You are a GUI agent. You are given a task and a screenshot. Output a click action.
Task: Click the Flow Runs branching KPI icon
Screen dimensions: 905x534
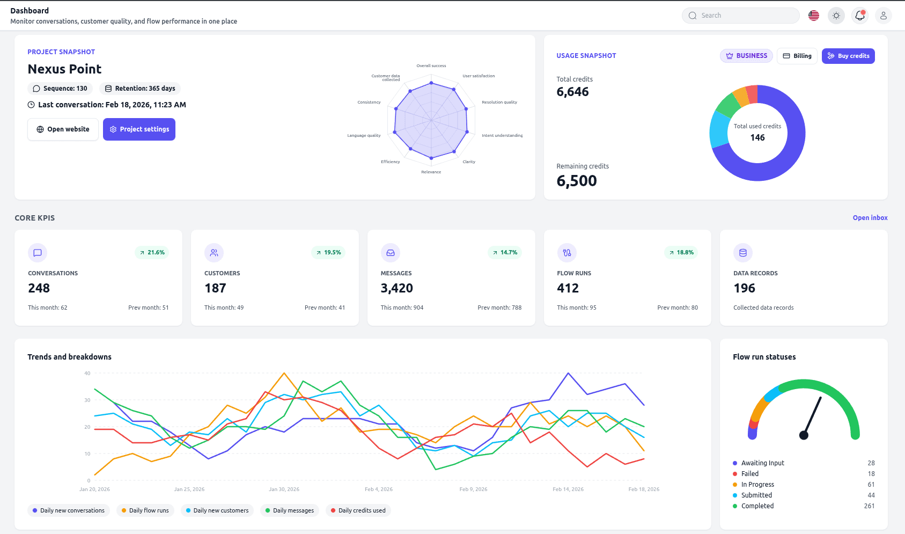point(566,253)
